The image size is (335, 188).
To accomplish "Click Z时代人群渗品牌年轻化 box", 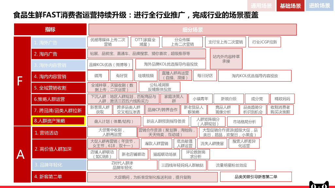I will 122,165.
